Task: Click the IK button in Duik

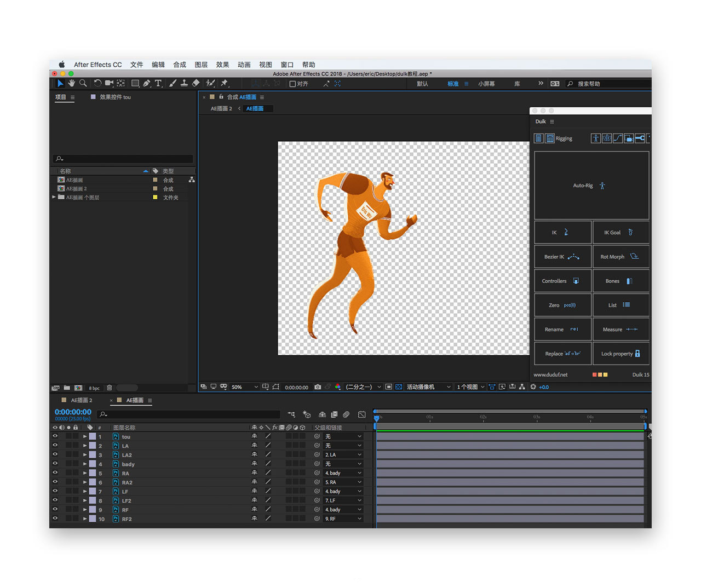Action: click(563, 233)
